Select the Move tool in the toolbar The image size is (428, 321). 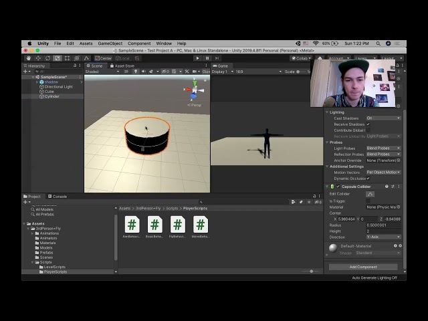[x=38, y=58]
